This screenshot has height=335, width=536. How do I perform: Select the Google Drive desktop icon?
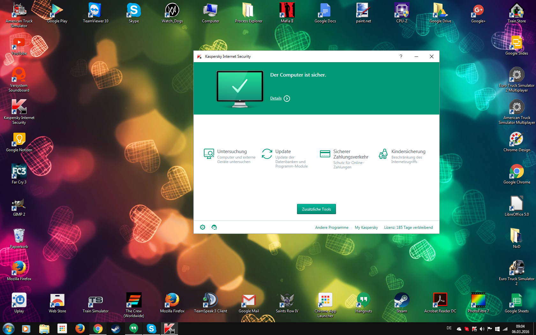click(x=440, y=13)
